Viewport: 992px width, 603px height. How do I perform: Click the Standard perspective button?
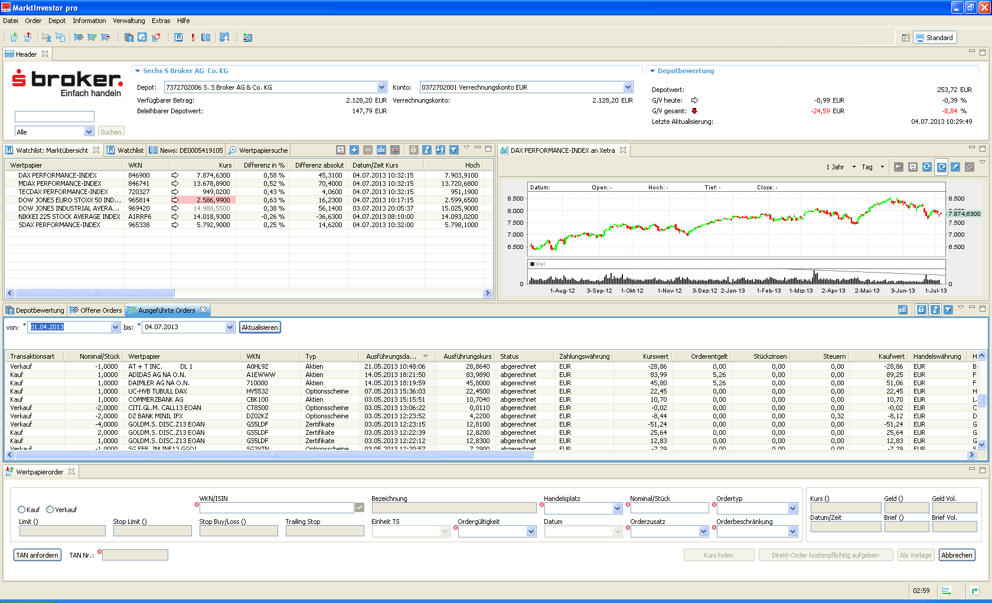click(935, 38)
